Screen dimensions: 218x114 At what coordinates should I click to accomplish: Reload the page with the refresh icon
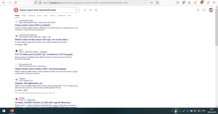(15, 3)
